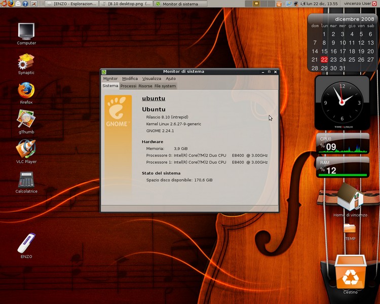The width and height of the screenshot is (380, 304).
Task: Select the Sistema tab
Action: [110, 86]
